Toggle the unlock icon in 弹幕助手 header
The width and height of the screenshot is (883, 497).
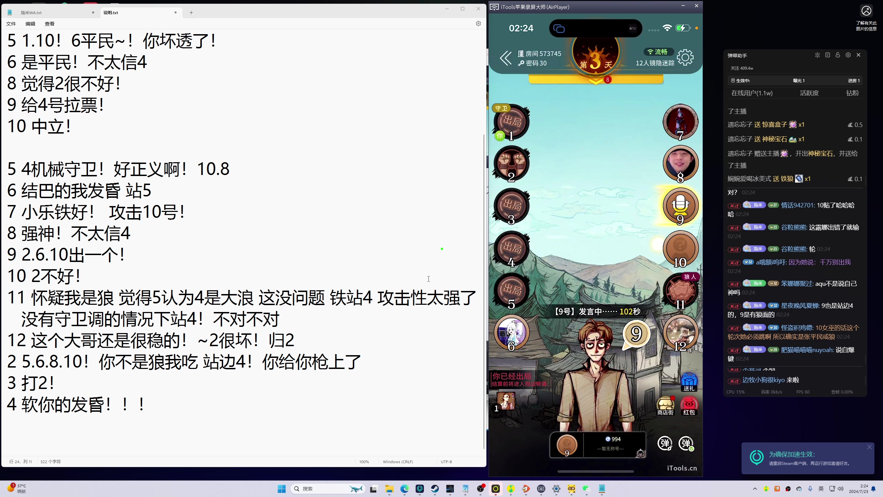(x=838, y=55)
